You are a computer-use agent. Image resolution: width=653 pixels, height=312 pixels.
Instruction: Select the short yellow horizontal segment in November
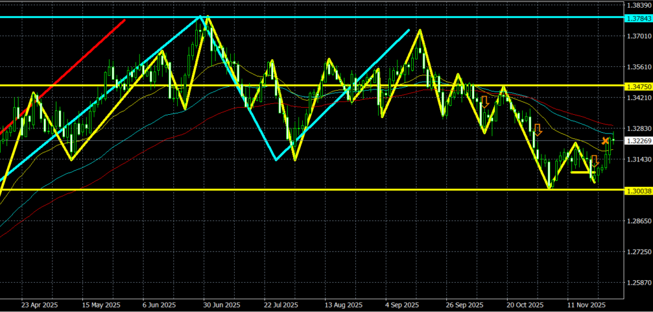pyautogui.click(x=582, y=172)
